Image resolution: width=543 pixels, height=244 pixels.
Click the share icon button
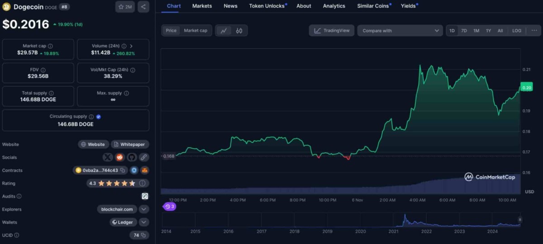[143, 7]
